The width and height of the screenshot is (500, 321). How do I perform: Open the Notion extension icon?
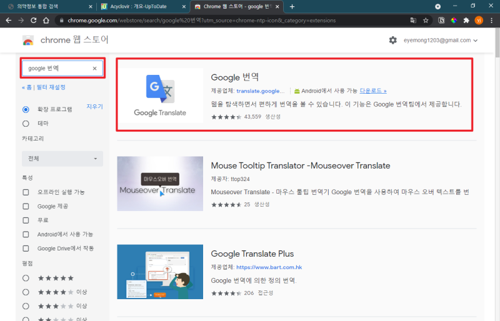point(441,21)
